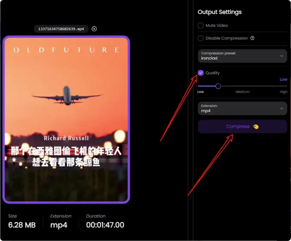The image size is (291, 241).
Task: Check the Disable Compression option
Action: (x=200, y=38)
